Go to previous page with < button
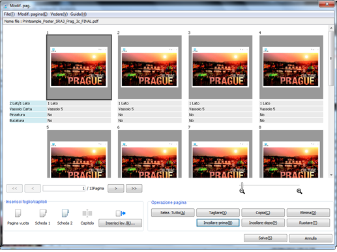 click(x=33, y=188)
